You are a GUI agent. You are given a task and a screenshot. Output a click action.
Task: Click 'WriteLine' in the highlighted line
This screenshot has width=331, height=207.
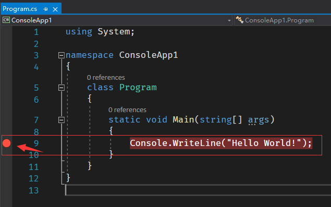point(197,143)
